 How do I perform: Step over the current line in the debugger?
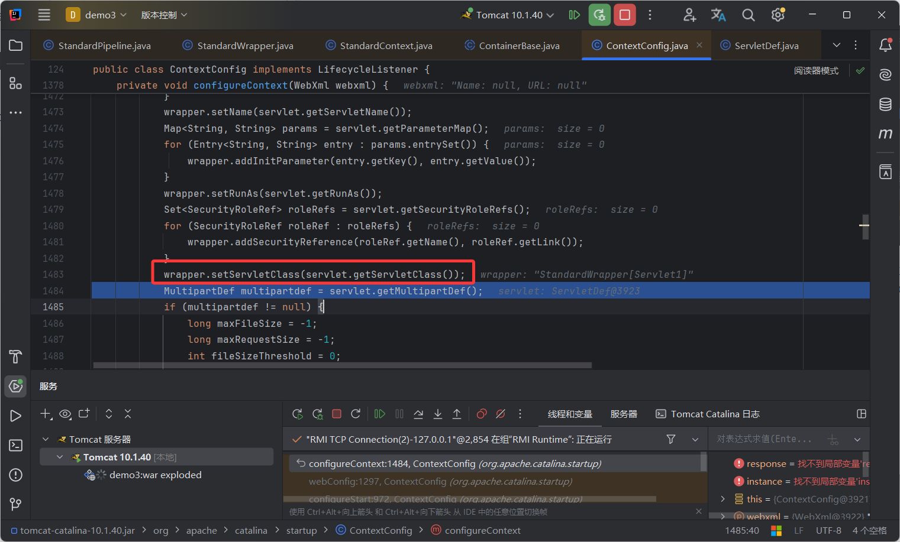pos(418,414)
